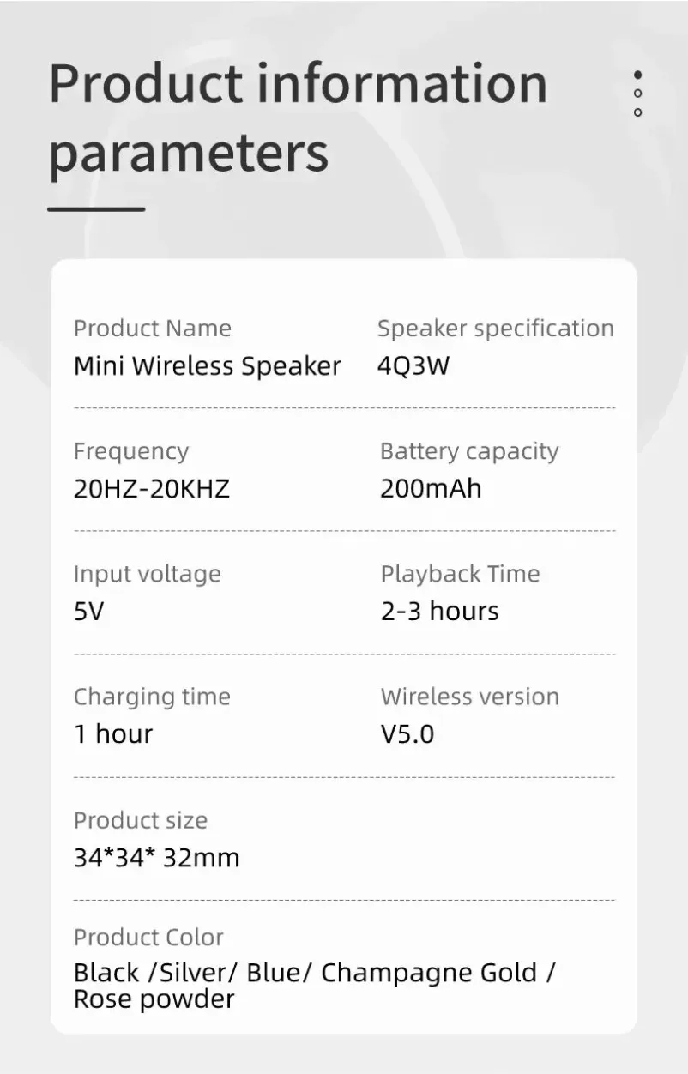
Task: Click the "Mini Wireless Speaker" value
Action: click(x=207, y=366)
